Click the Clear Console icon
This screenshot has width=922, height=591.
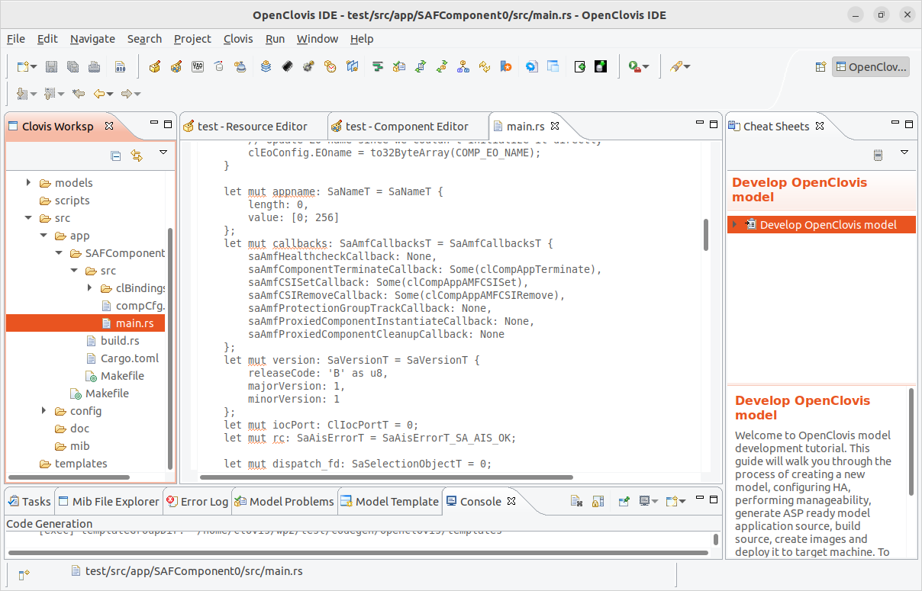point(578,501)
